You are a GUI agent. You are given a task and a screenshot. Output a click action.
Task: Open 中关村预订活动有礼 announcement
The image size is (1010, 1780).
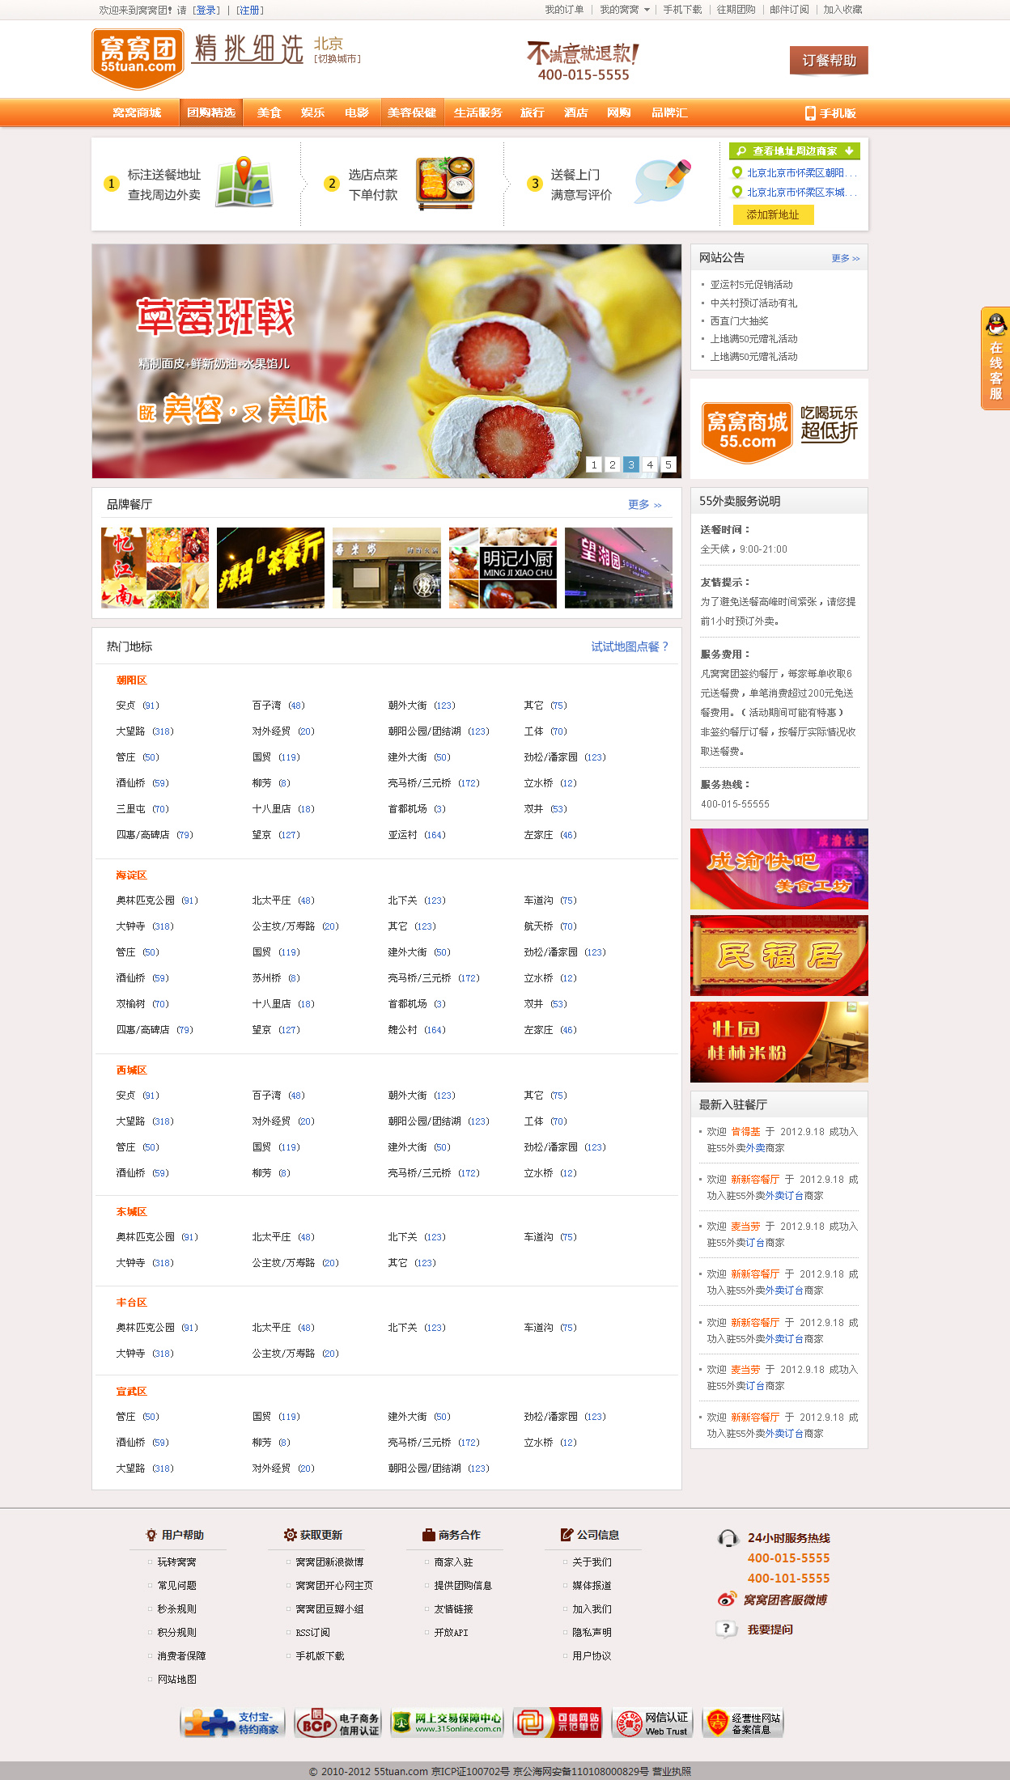[x=753, y=303]
